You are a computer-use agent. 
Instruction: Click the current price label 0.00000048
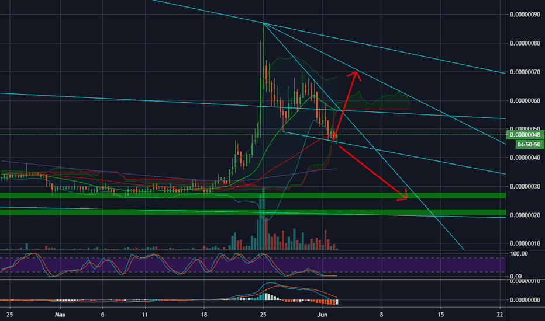pyautogui.click(x=525, y=135)
